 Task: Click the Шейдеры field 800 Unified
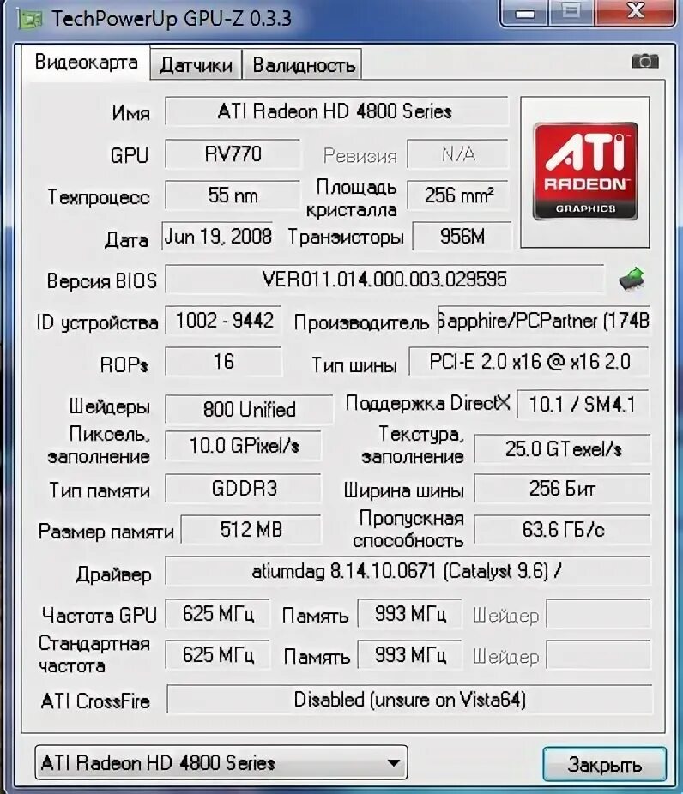pos(250,409)
